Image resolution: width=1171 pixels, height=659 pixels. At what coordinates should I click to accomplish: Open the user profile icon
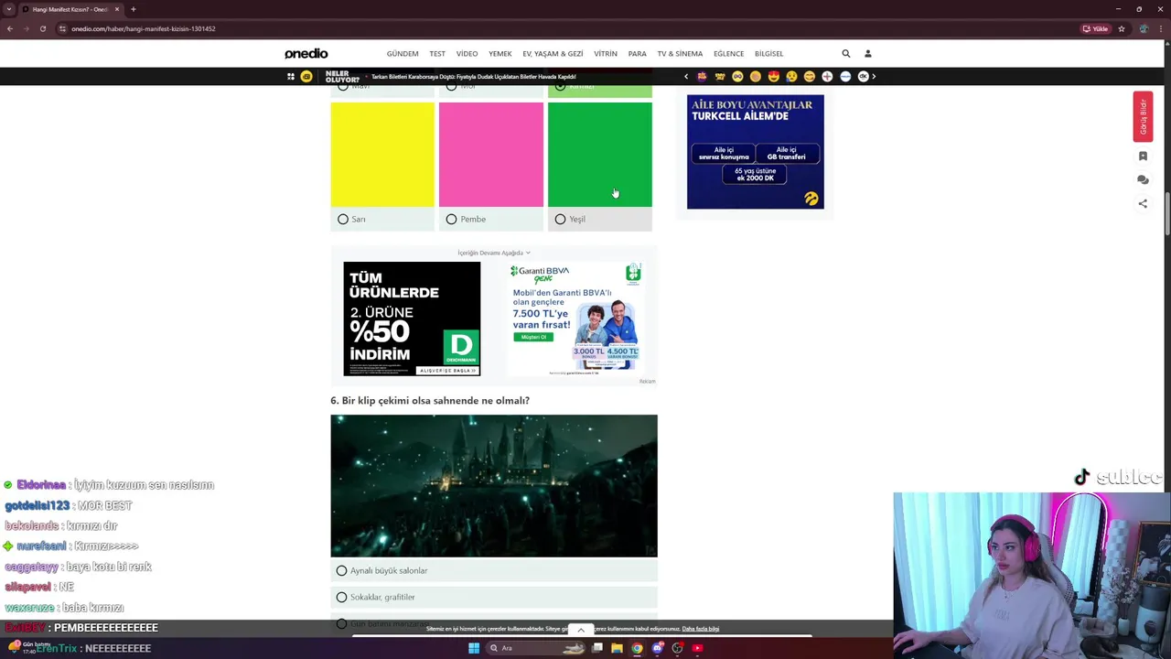pos(868,53)
